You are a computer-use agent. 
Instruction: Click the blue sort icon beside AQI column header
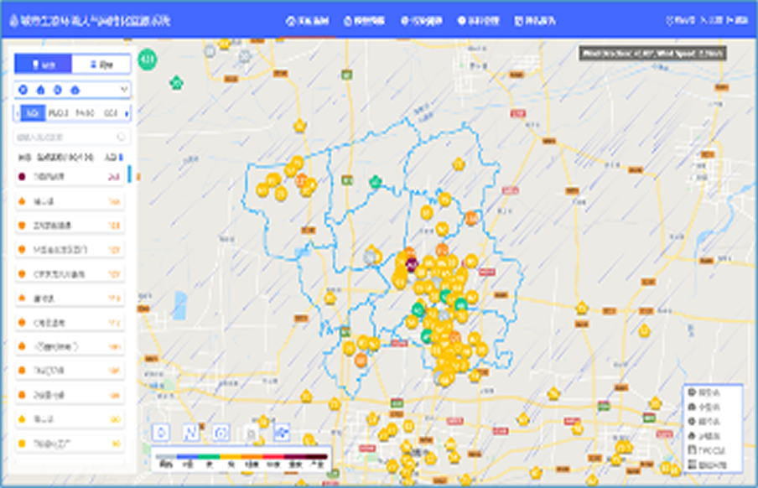[x=122, y=157]
